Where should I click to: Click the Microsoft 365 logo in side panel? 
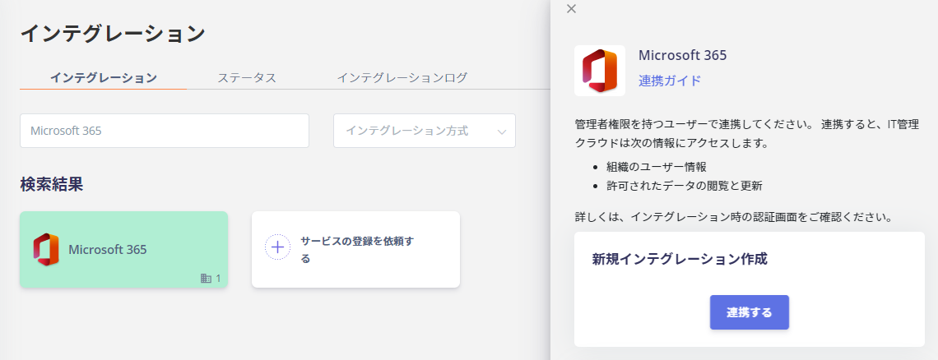(x=599, y=71)
